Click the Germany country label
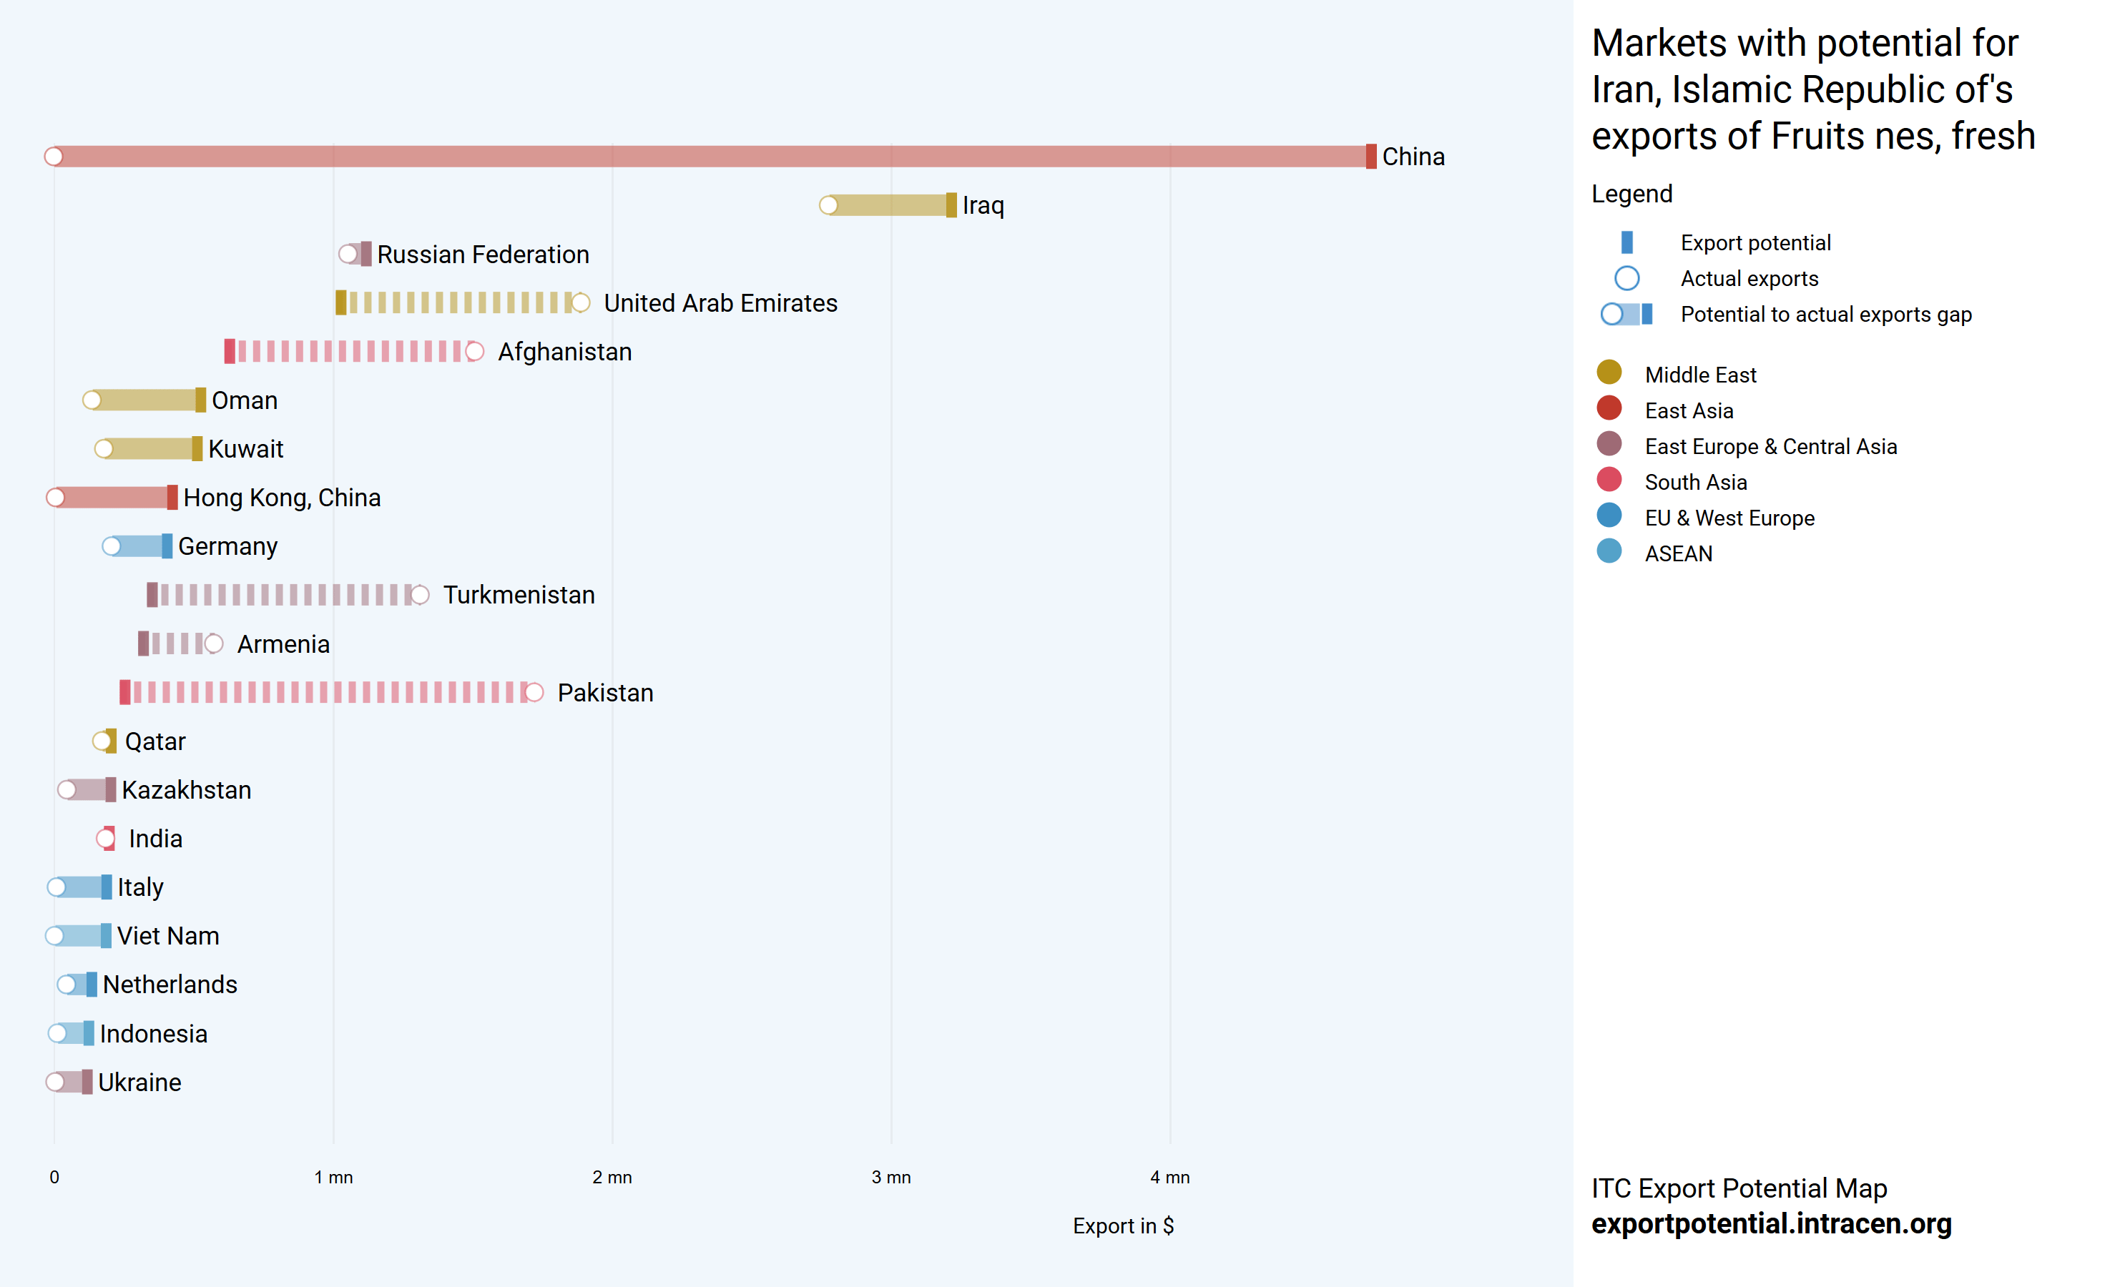This screenshot has height=1287, width=2110. click(x=227, y=546)
